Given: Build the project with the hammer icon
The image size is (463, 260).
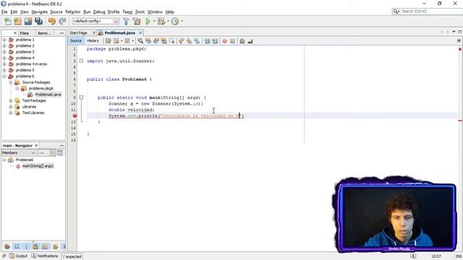Looking at the screenshot, I should [x=126, y=21].
